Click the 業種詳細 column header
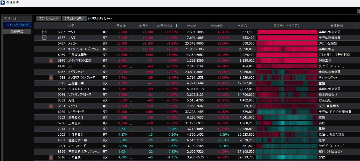 (336, 26)
